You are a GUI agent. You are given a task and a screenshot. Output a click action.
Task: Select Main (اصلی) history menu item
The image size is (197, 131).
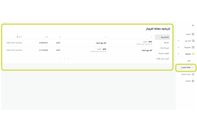click(x=189, y=61)
